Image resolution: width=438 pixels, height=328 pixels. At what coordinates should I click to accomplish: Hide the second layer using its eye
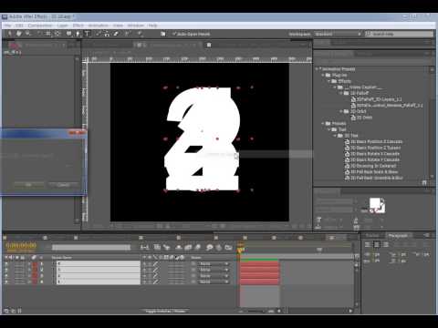click(x=6, y=270)
